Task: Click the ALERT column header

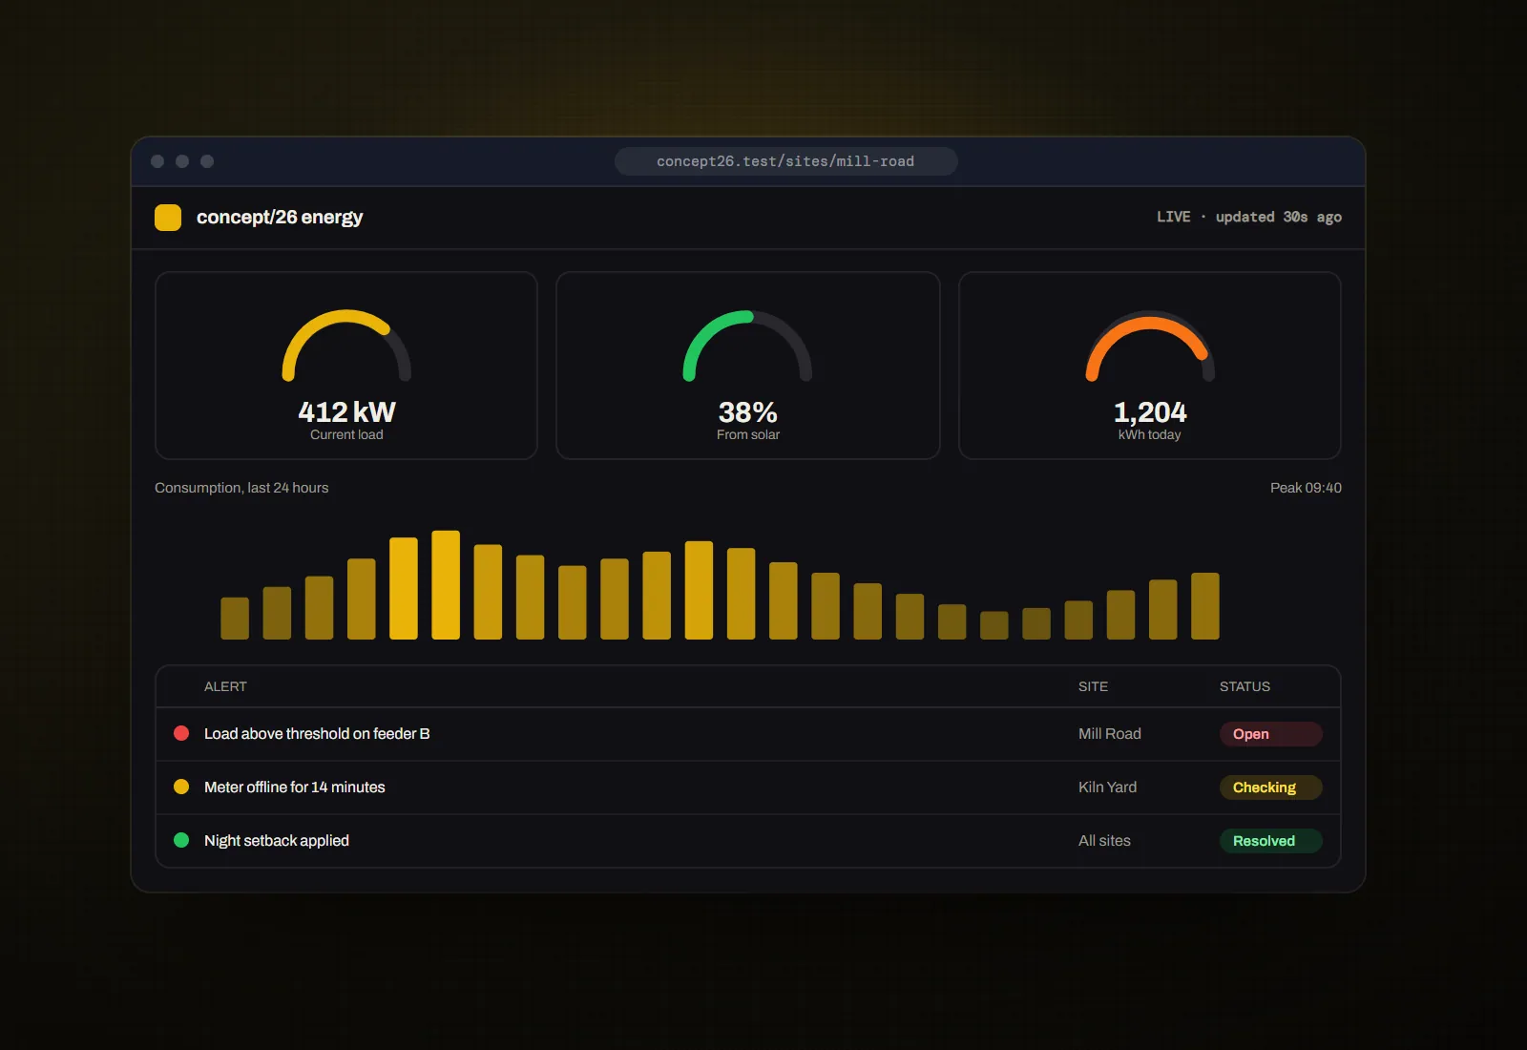Action: pos(225,686)
